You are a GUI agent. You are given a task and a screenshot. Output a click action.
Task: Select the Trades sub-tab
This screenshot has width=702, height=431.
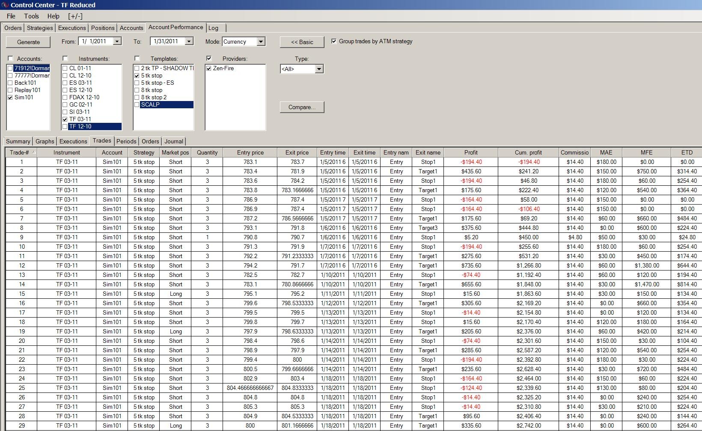[x=102, y=141]
